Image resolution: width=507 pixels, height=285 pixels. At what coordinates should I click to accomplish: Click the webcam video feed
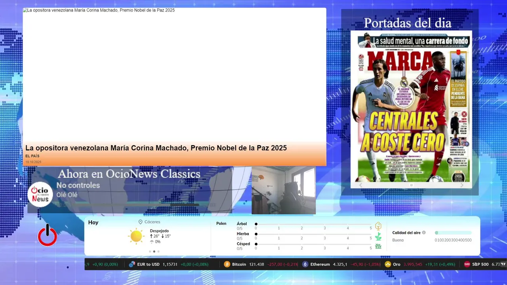pyautogui.click(x=284, y=190)
